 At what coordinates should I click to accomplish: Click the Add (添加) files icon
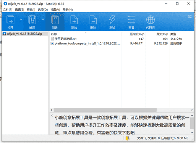coord(74,20)
